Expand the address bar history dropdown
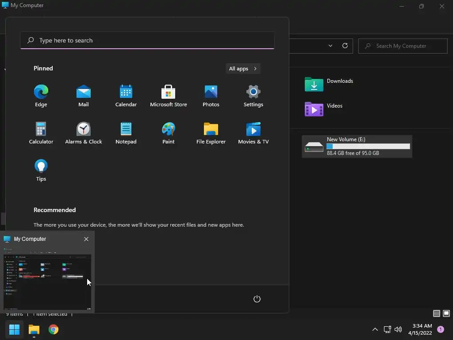 pos(330,46)
